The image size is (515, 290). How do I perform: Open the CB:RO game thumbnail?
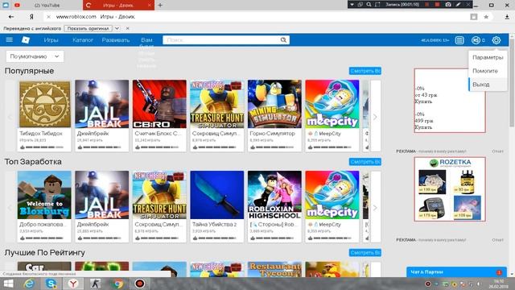point(159,104)
